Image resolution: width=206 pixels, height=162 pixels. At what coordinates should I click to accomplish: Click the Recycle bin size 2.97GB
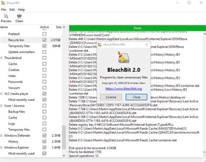click(x=56, y=40)
